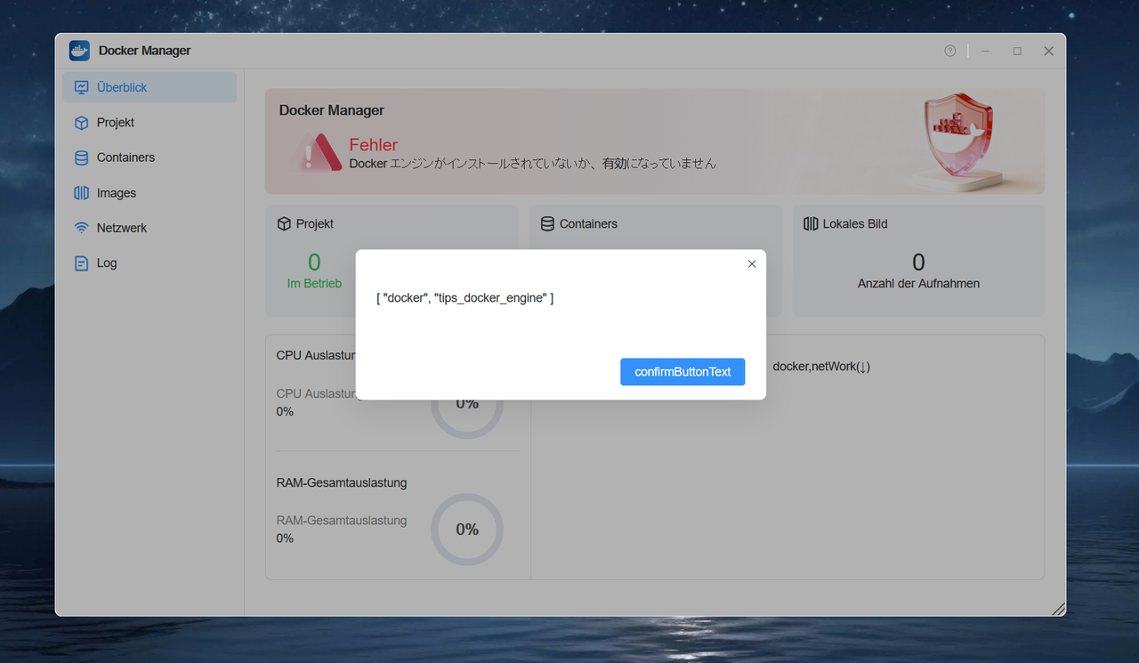
Task: Click the Im Betrieb label
Action: 314,284
